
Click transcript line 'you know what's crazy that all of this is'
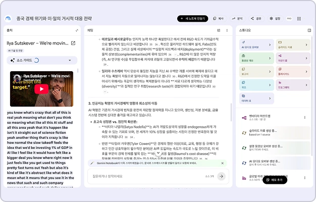click(39, 113)
